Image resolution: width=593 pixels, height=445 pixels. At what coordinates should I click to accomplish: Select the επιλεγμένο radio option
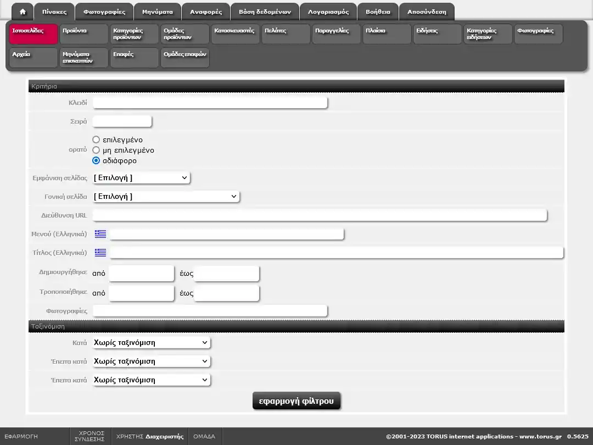pyautogui.click(x=96, y=140)
